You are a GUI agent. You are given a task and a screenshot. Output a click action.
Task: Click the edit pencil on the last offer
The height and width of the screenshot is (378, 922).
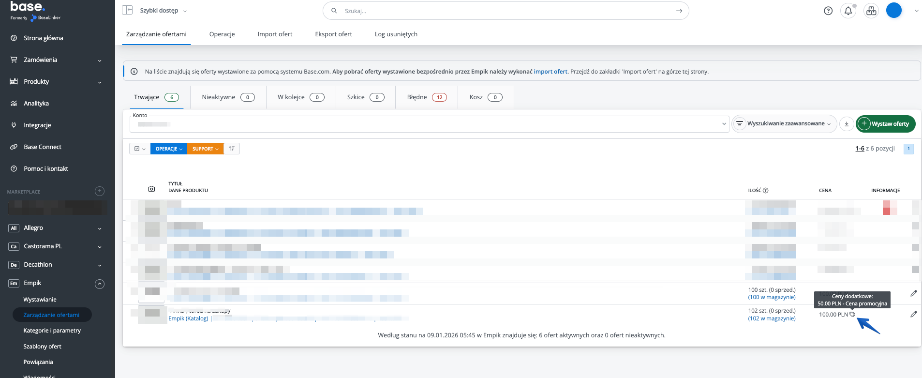[x=913, y=314]
